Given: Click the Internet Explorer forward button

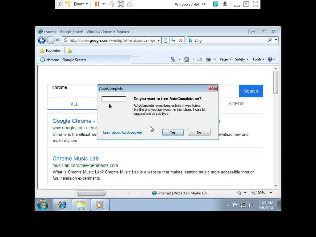Looking at the screenshot, I should (x=51, y=40).
